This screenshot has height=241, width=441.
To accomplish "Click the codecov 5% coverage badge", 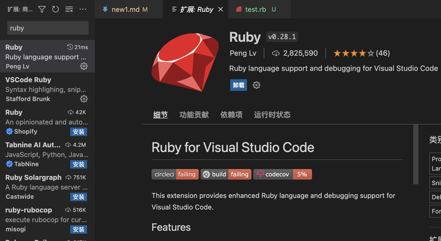I will [282, 174].
